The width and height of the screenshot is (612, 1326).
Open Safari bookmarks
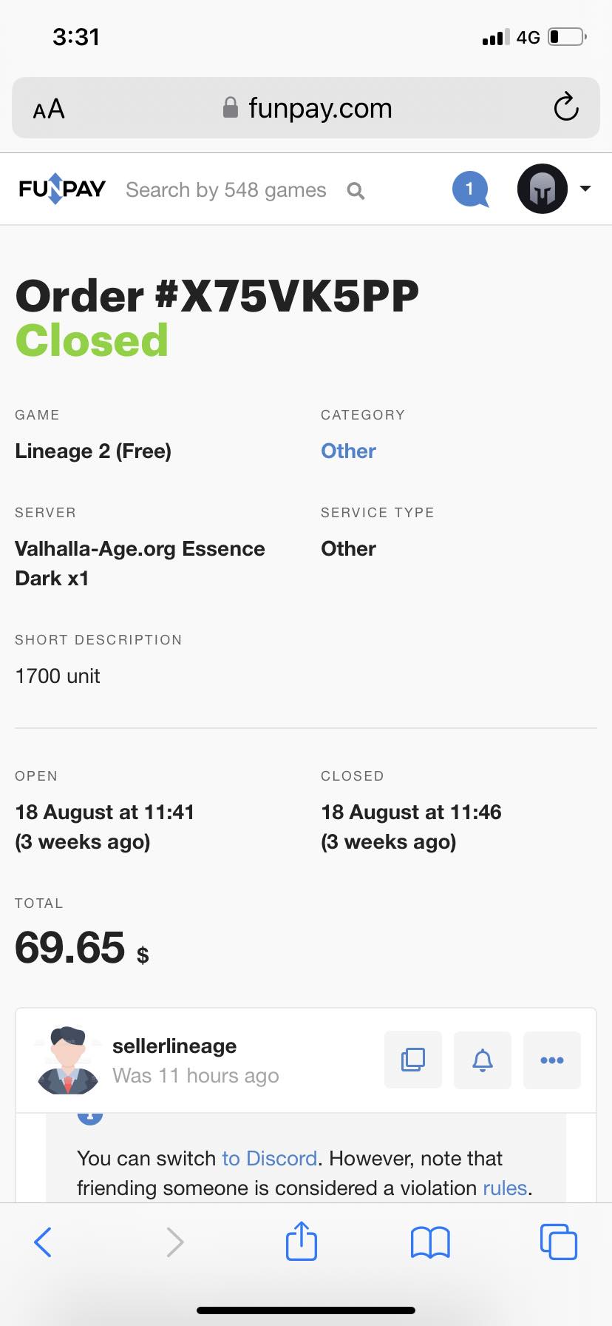coord(430,1242)
